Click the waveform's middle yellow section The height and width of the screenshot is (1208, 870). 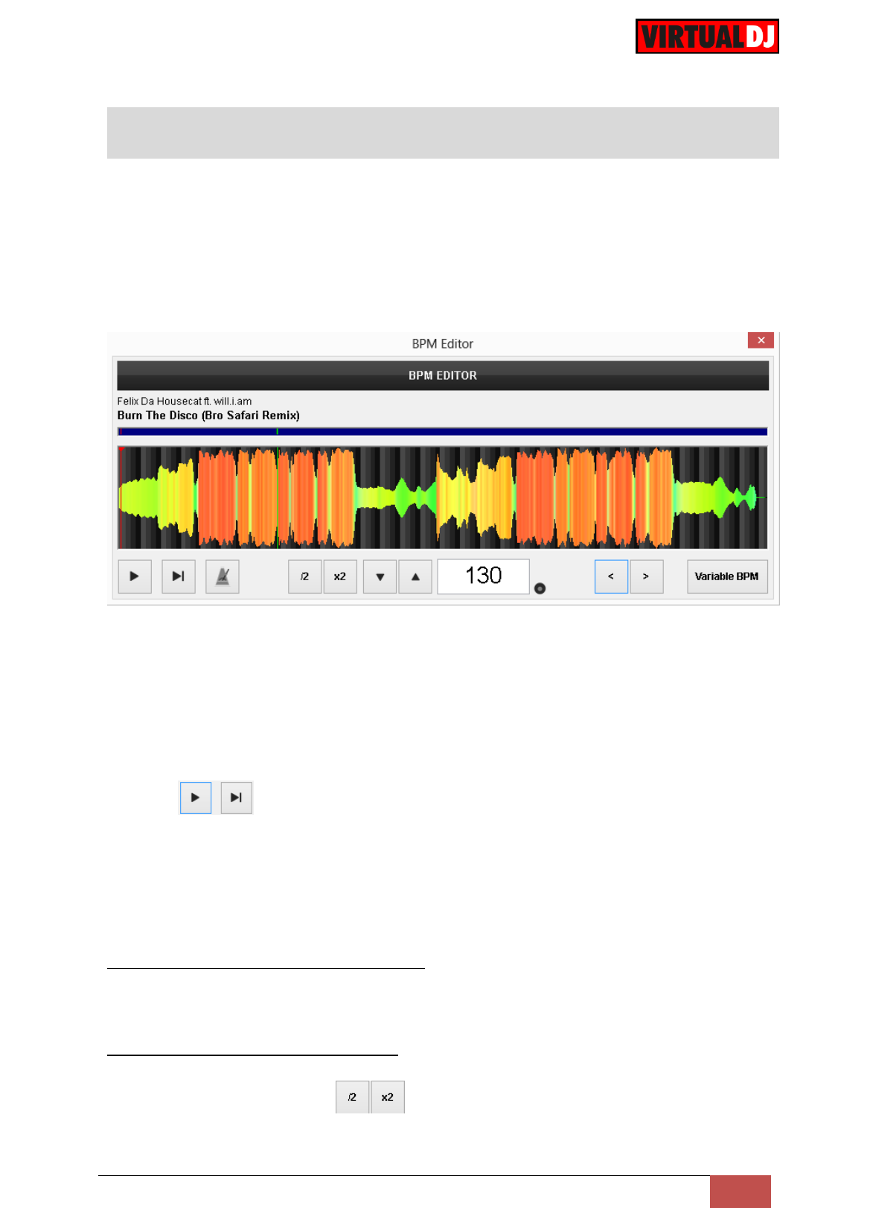pos(475,497)
